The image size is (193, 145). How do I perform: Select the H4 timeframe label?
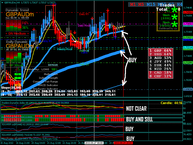coord(180,4)
